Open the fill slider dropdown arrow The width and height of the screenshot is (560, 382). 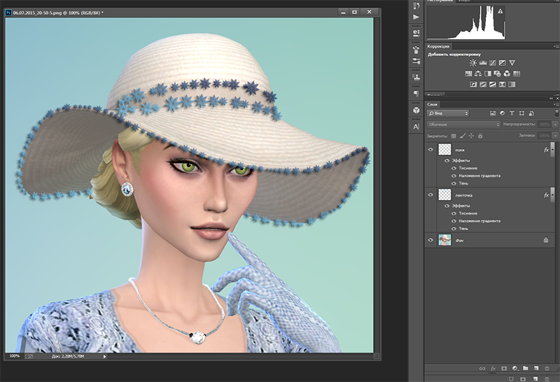(x=555, y=136)
